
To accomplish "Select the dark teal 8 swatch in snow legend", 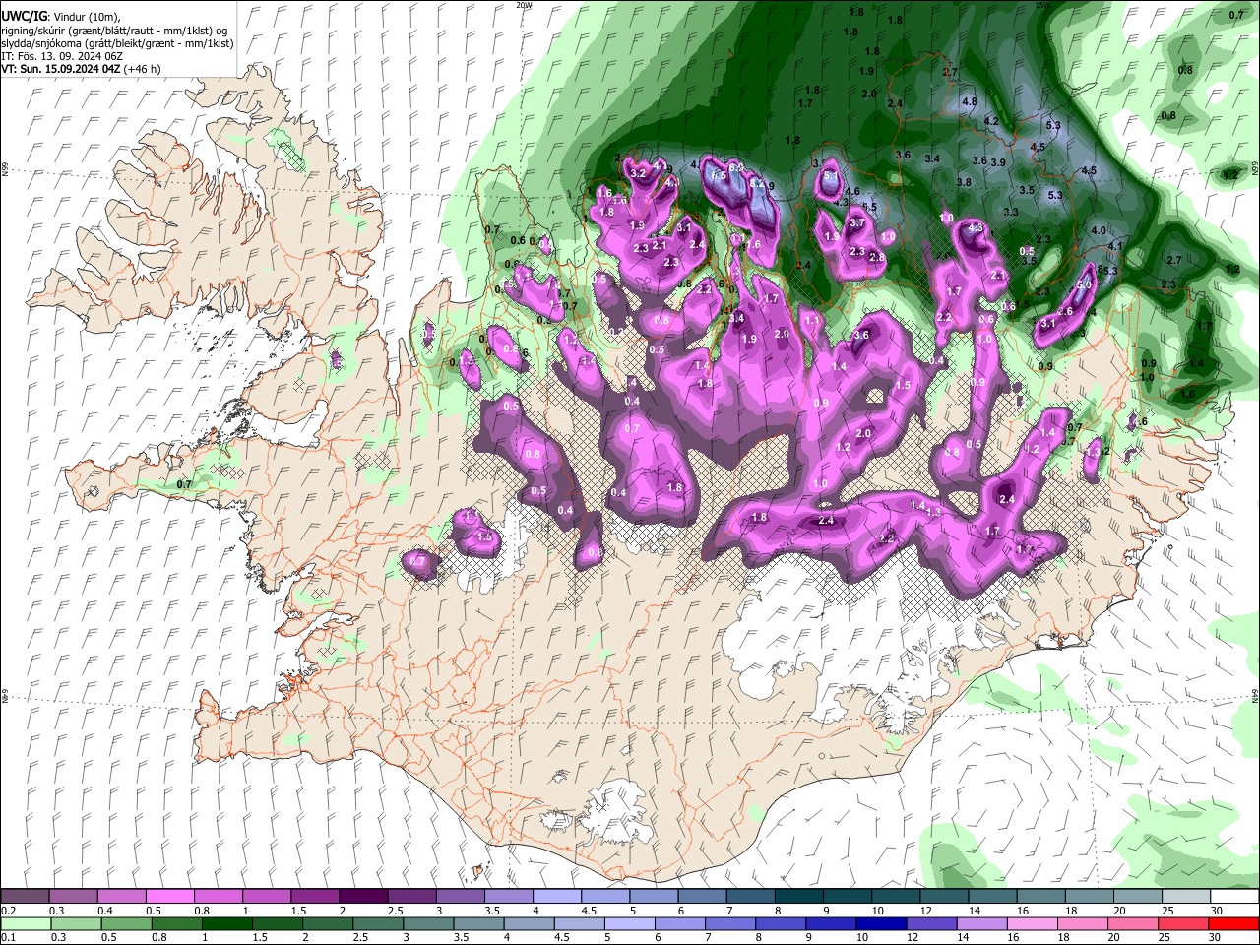I will pos(798,896).
